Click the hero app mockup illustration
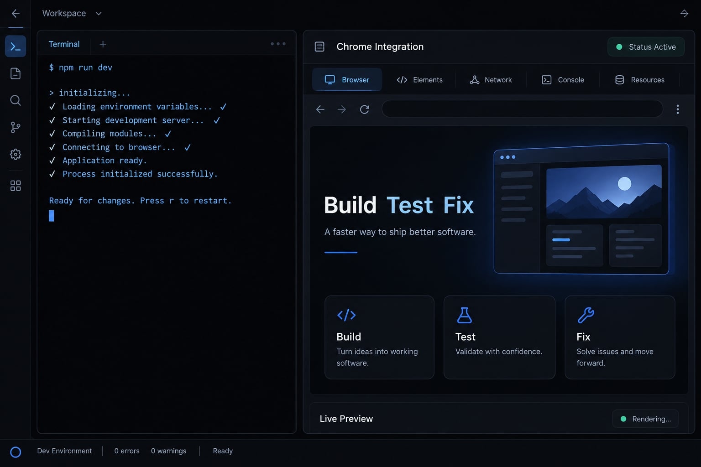This screenshot has width=701, height=467. point(581,209)
